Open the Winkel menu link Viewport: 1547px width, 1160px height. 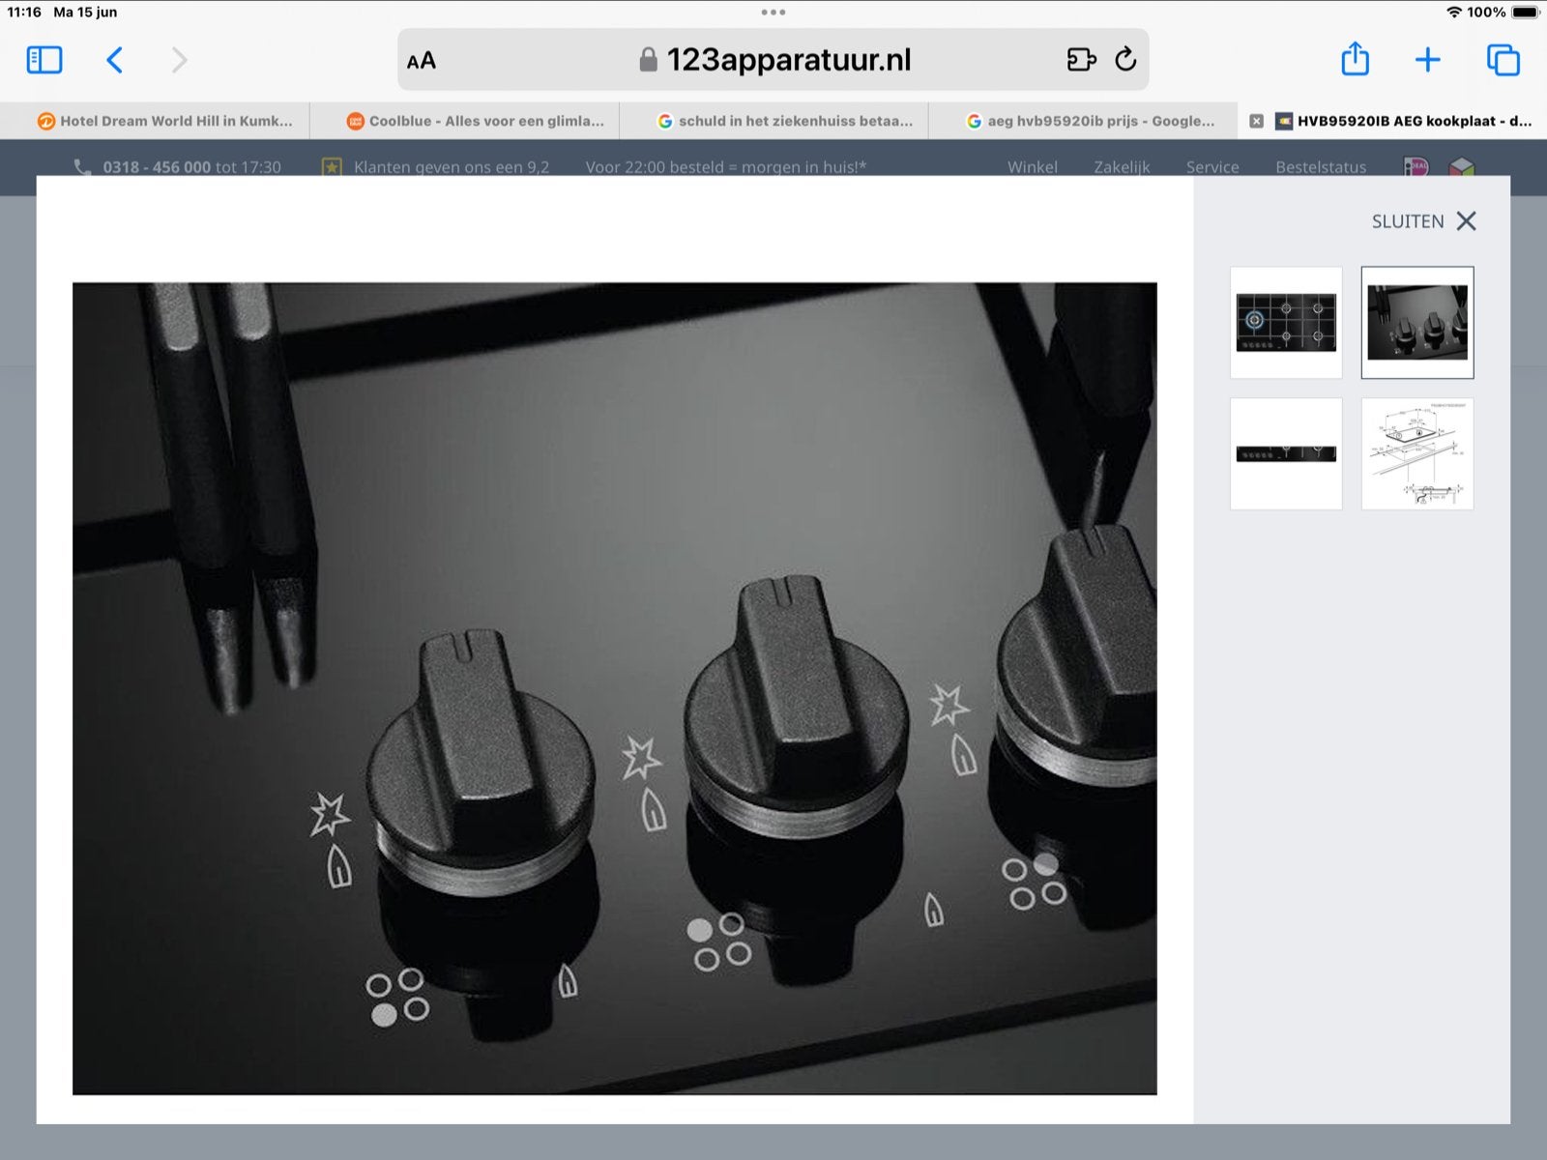click(x=1033, y=167)
